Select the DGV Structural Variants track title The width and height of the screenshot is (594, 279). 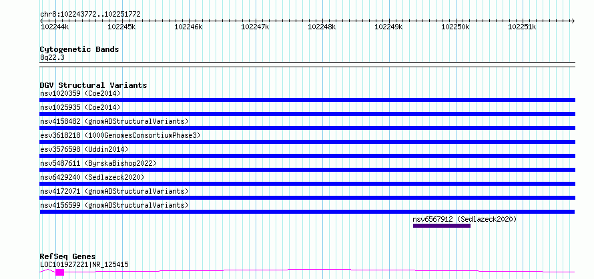pyautogui.click(x=93, y=85)
